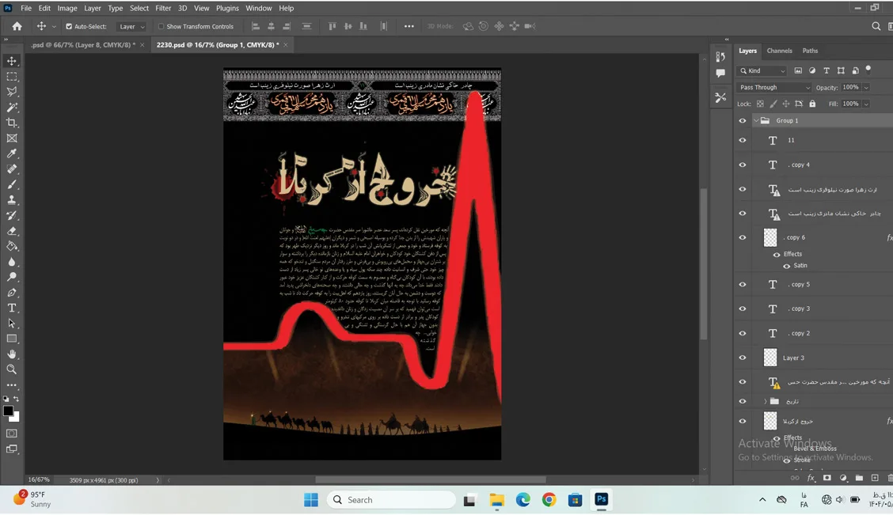The height and width of the screenshot is (515, 893).
Task: Click the Windows Start button
Action: (311, 500)
